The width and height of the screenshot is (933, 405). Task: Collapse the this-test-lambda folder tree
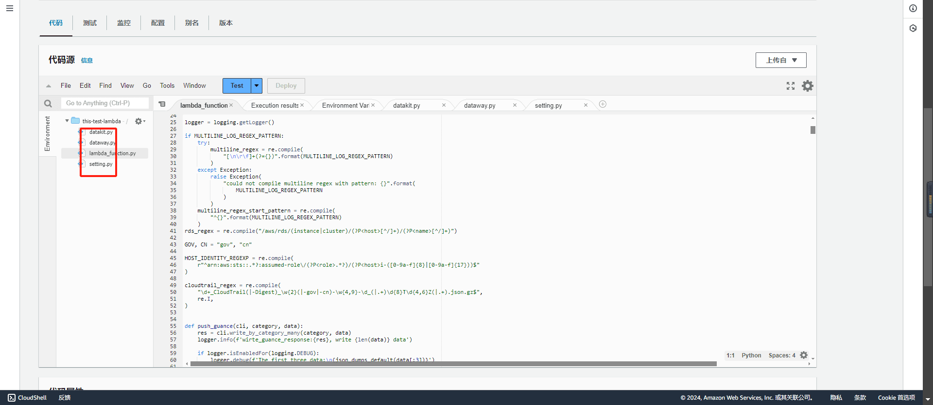pyautogui.click(x=67, y=121)
